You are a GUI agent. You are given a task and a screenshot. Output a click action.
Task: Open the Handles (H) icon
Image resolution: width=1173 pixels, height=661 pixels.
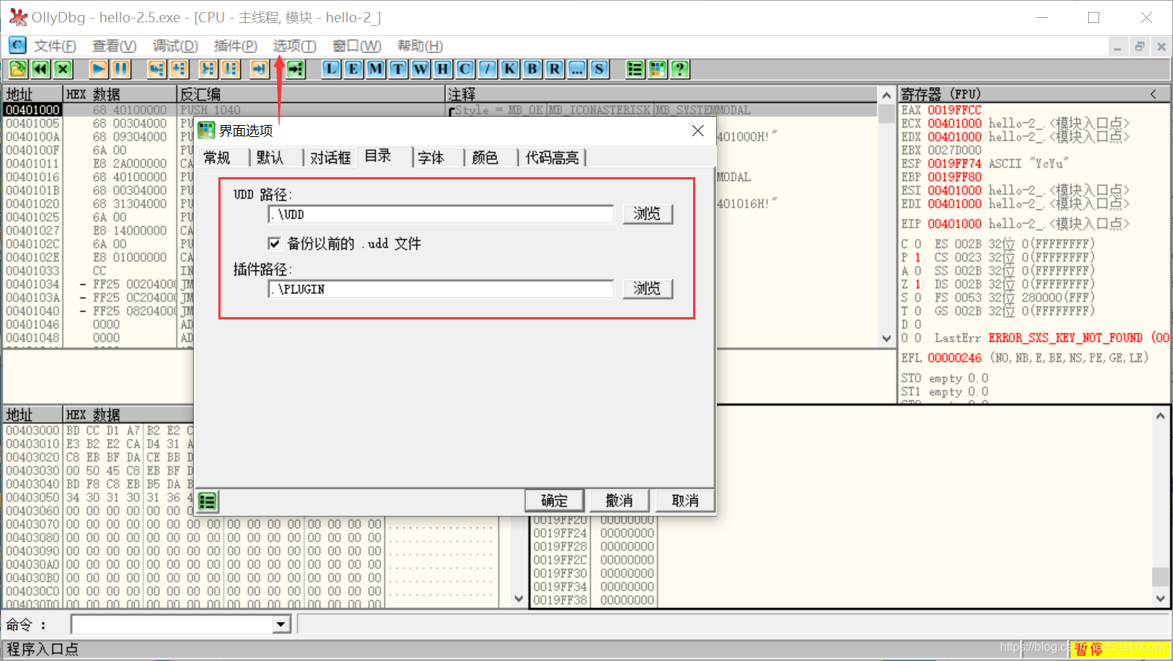coord(443,69)
